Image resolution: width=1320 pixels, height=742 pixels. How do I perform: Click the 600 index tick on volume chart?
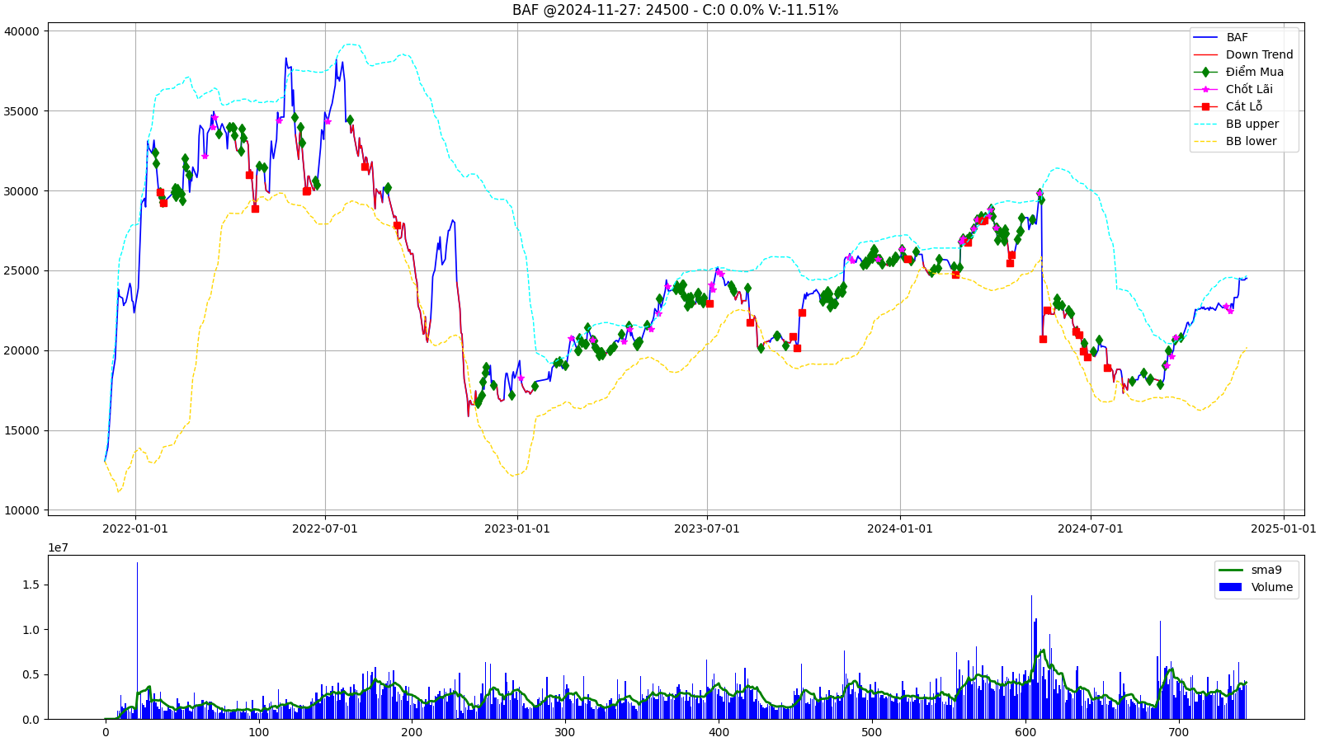click(x=1025, y=732)
